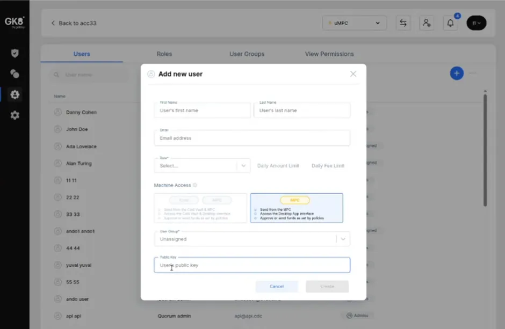Open the User Groups tab
This screenshot has height=329, width=505.
point(247,54)
